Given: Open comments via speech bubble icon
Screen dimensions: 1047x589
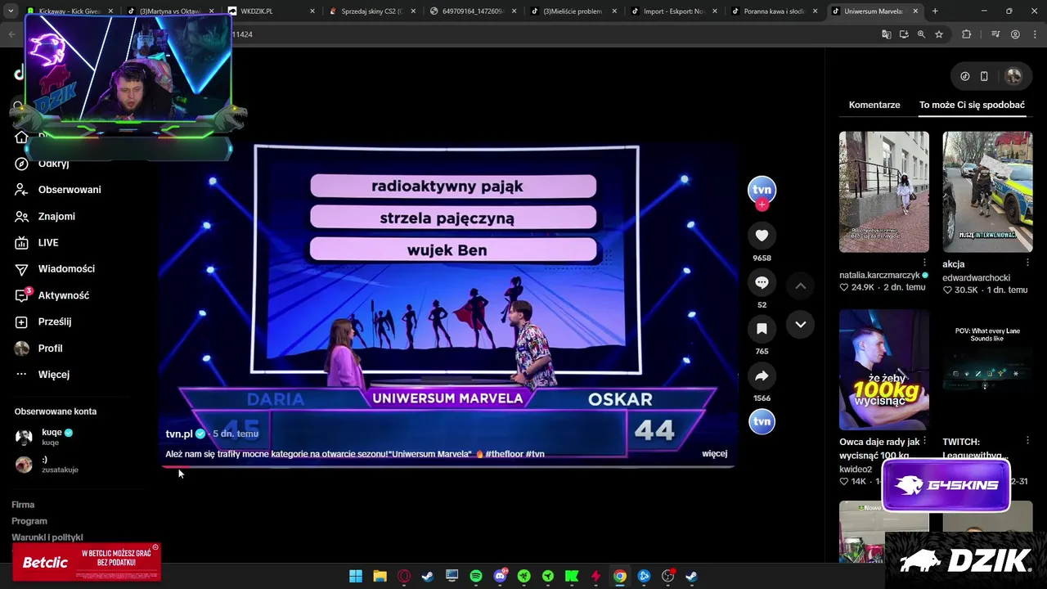Looking at the screenshot, I should point(762,282).
